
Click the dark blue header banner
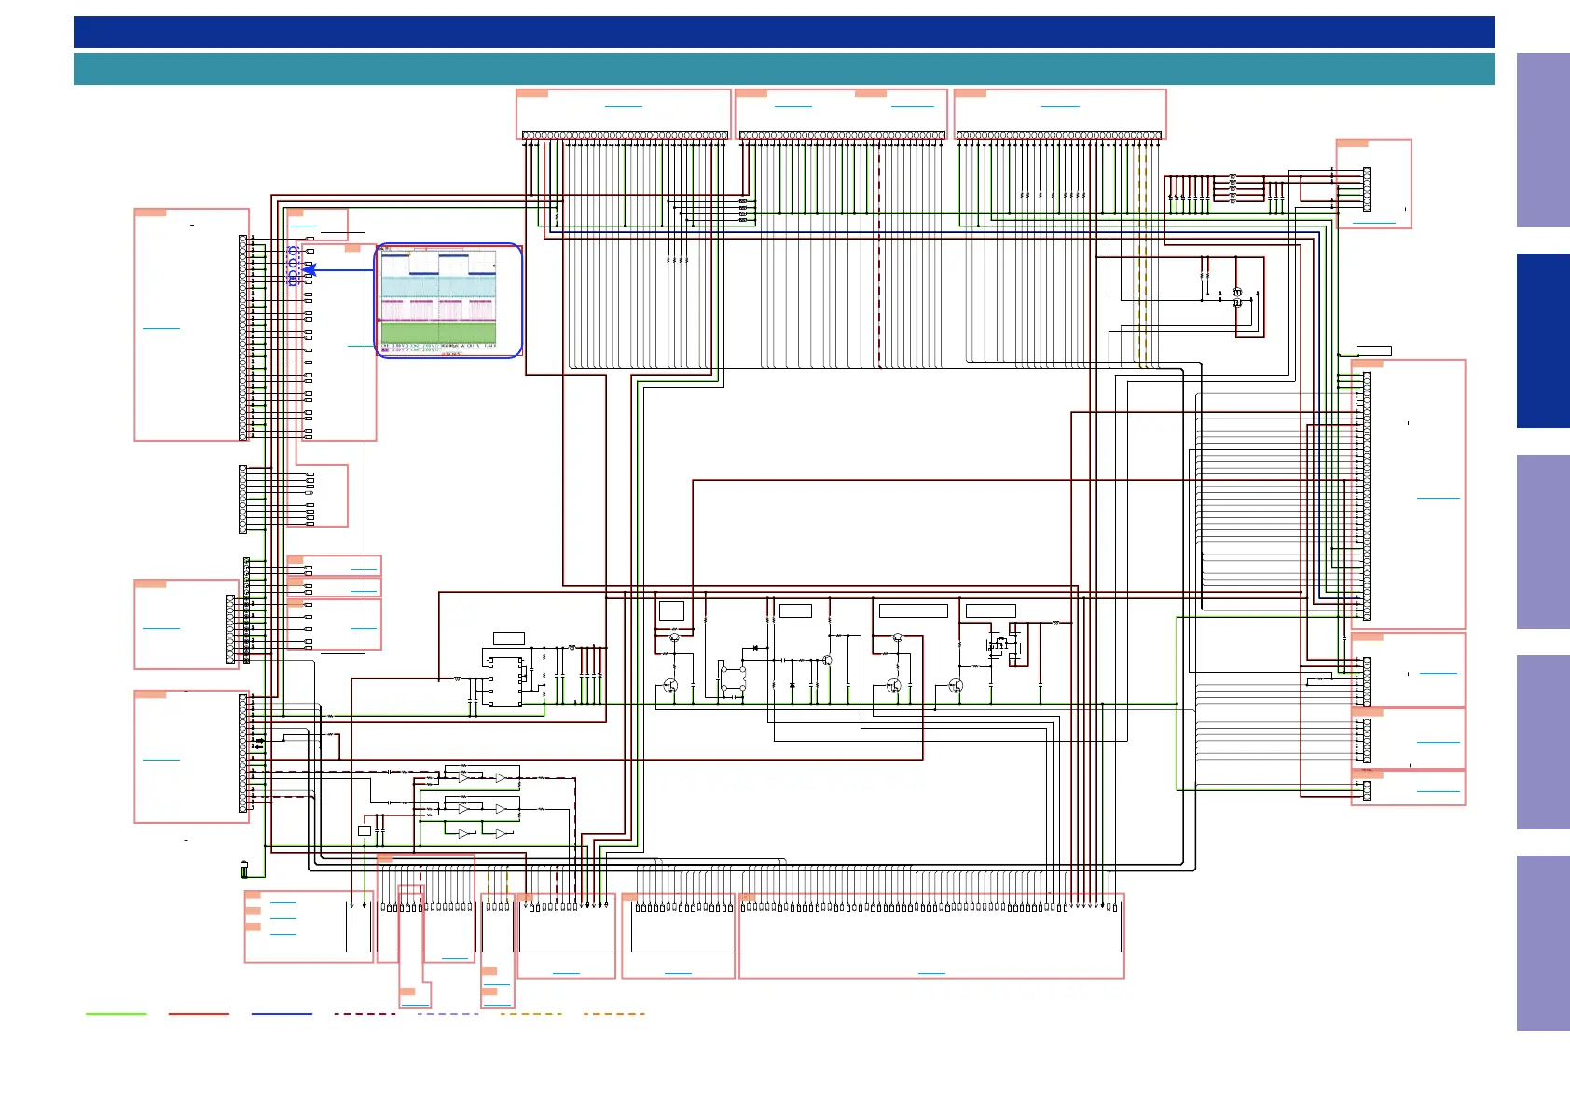783,31
